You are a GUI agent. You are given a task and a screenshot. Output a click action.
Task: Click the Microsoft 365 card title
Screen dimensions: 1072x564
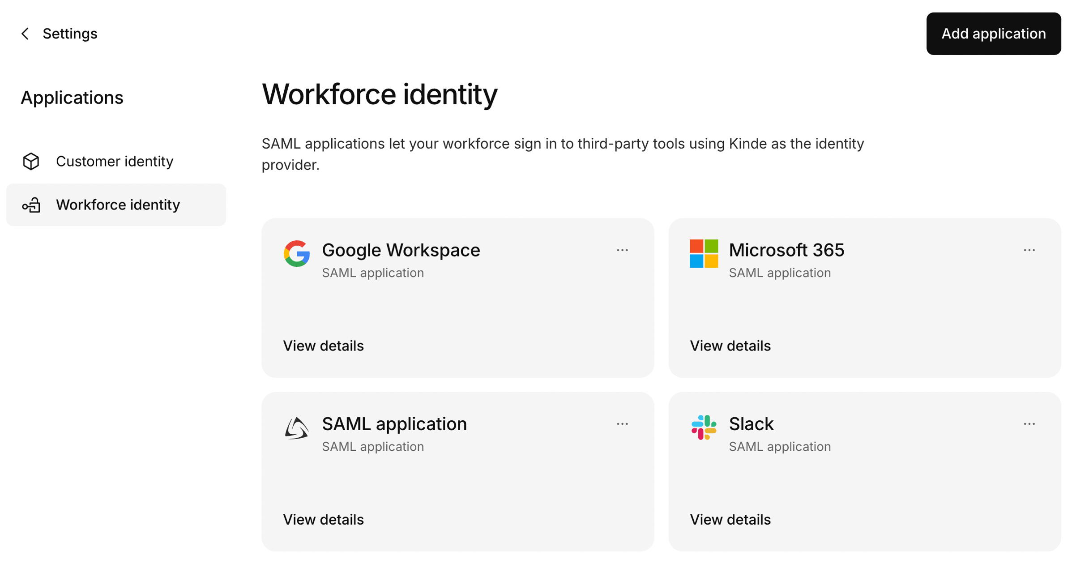[786, 250]
